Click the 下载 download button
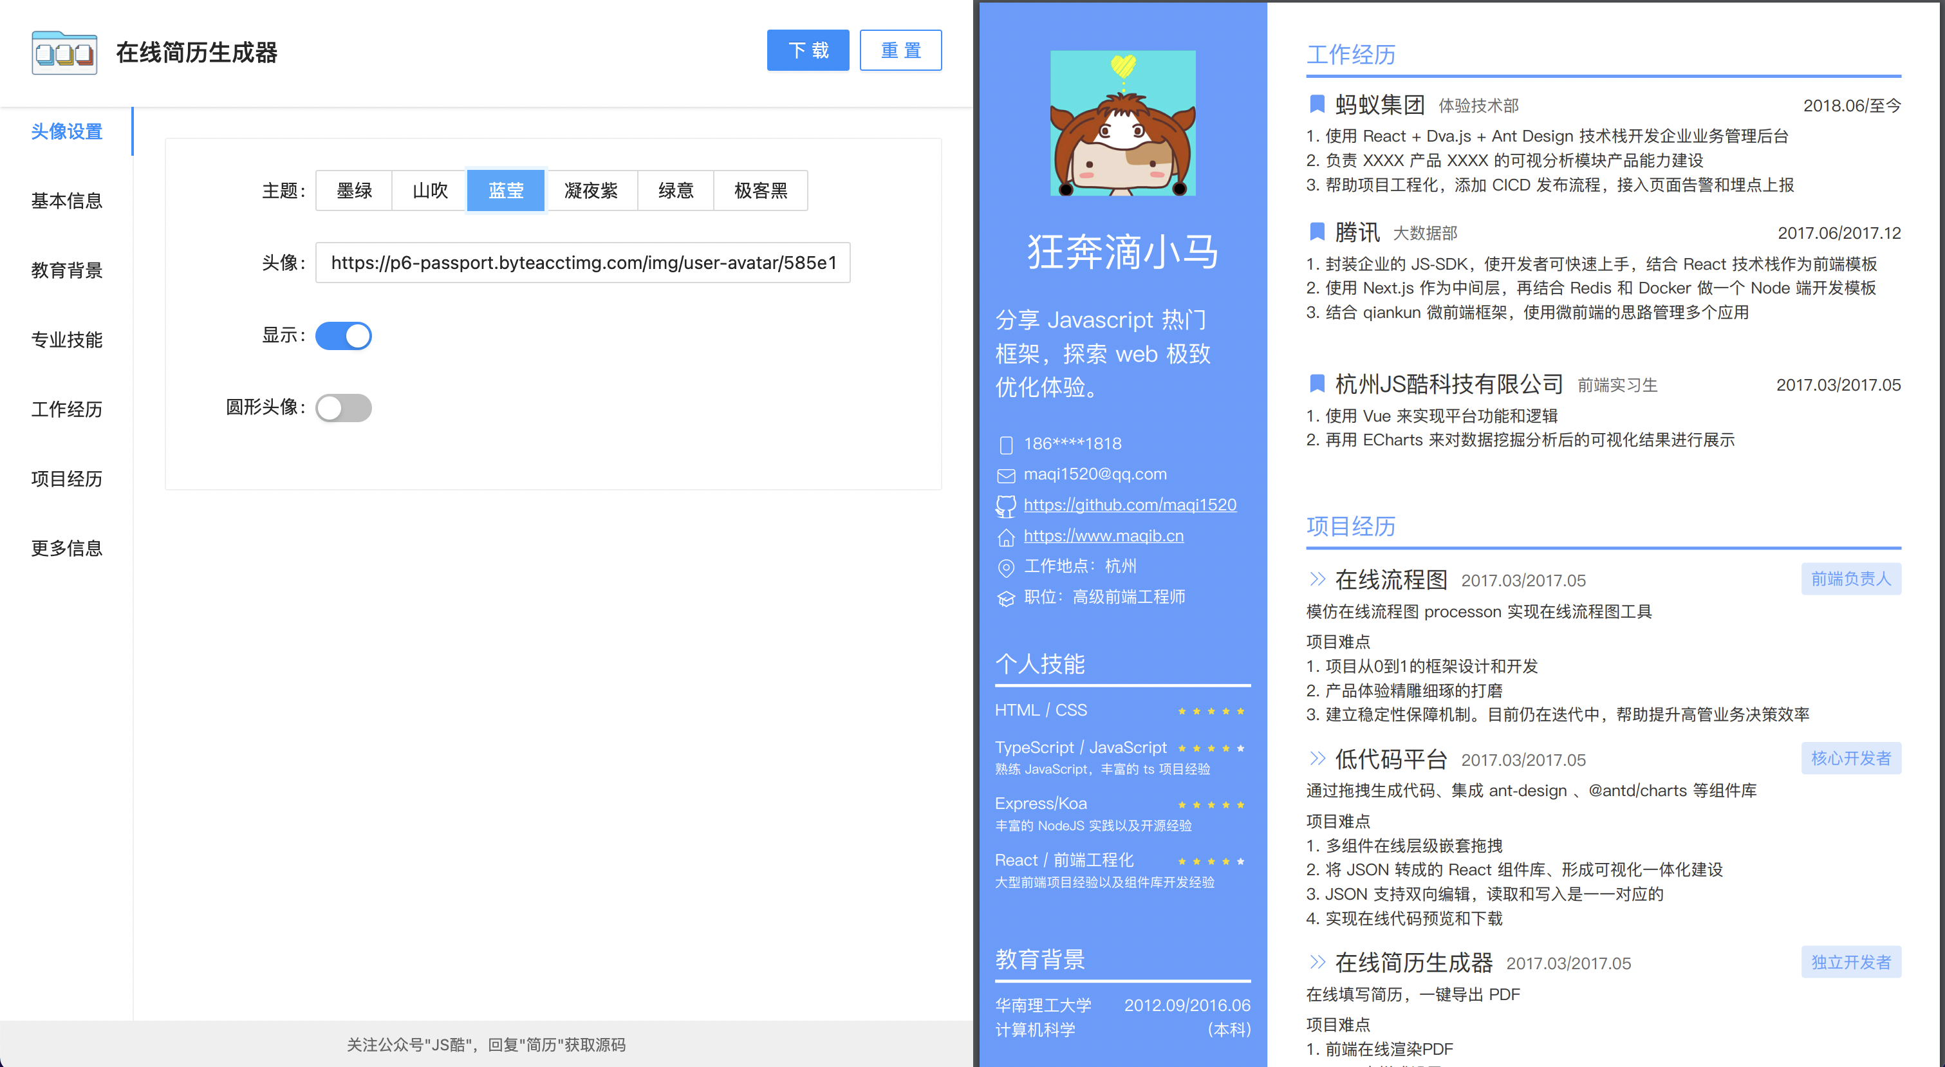The height and width of the screenshot is (1067, 1945). pyautogui.click(x=808, y=50)
